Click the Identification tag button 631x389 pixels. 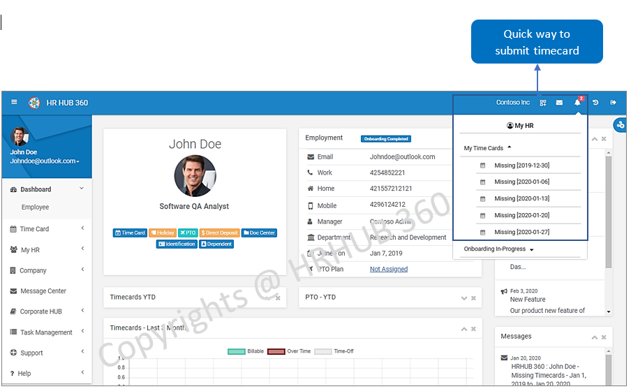tap(177, 244)
